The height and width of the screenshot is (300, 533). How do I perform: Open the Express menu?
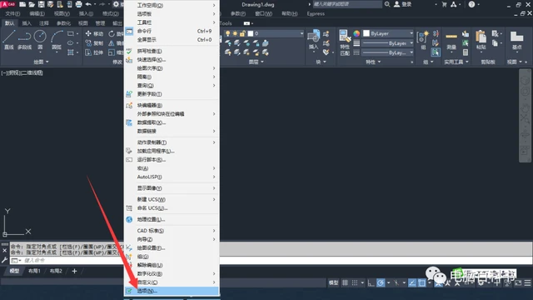(316, 13)
